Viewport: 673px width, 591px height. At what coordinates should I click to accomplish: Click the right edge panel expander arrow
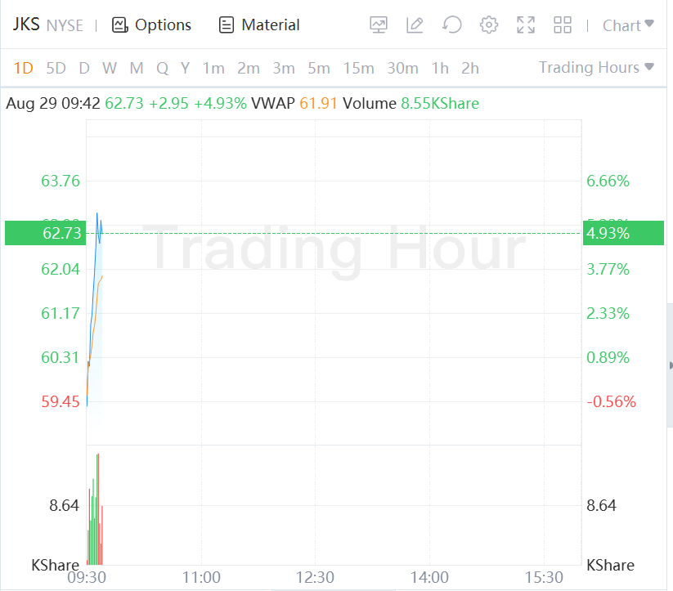point(671,365)
